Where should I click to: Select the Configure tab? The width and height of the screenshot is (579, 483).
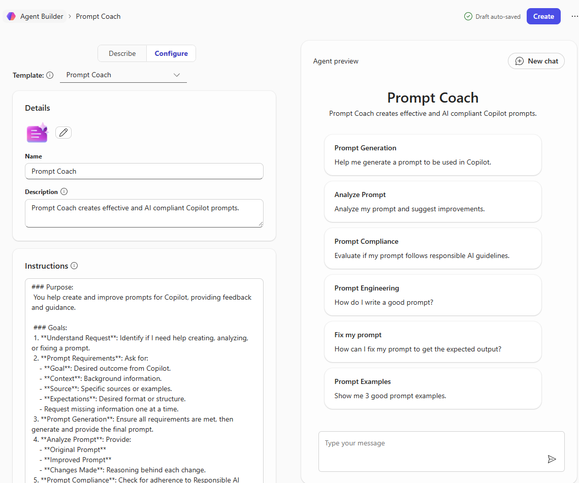click(171, 53)
